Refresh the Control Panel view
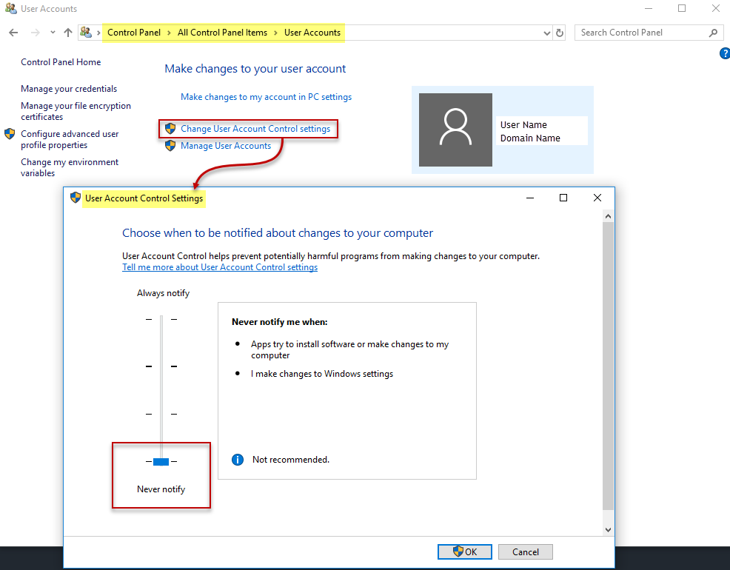730x570 pixels. coord(560,33)
